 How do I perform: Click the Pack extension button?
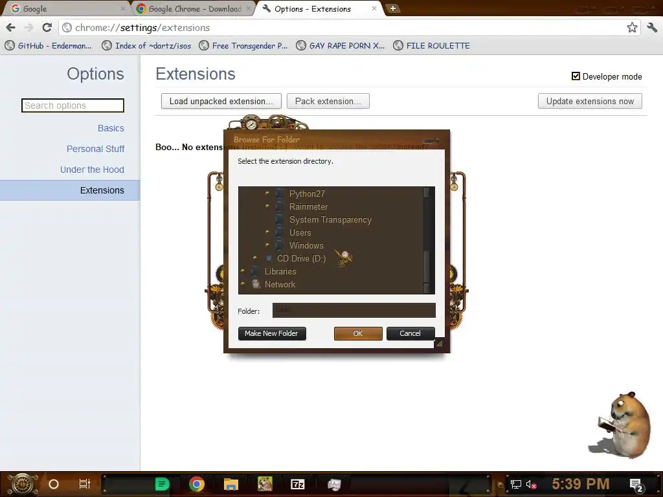coord(328,101)
